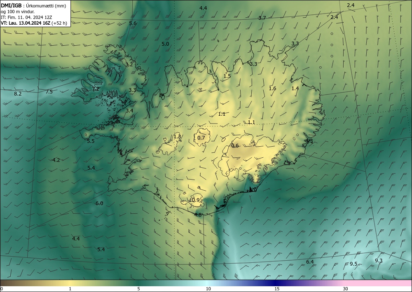
Task: Select the 3.4 value label
Action: coord(129,110)
